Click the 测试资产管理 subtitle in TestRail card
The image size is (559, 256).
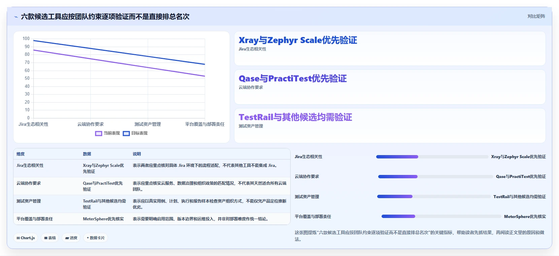(251, 126)
